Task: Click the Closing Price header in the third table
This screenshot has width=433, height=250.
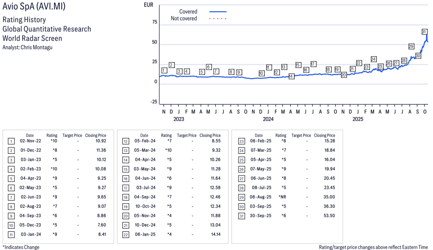Action: click(x=324, y=135)
